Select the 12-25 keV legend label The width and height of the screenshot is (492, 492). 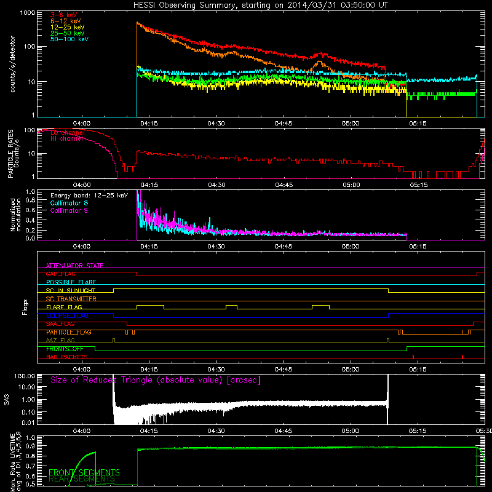[68, 27]
